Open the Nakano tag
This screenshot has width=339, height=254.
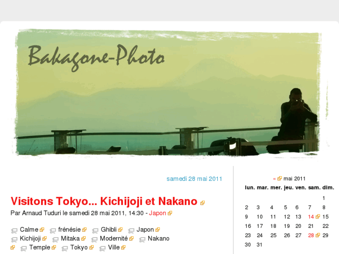pyautogui.click(x=159, y=239)
